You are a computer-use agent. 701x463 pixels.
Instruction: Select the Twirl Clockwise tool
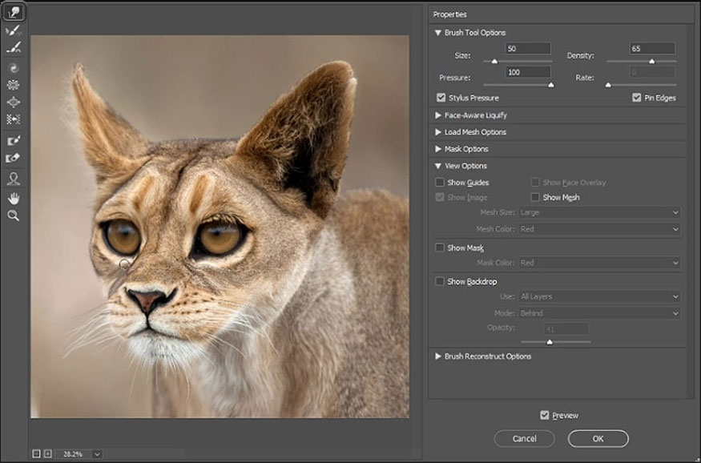point(13,68)
